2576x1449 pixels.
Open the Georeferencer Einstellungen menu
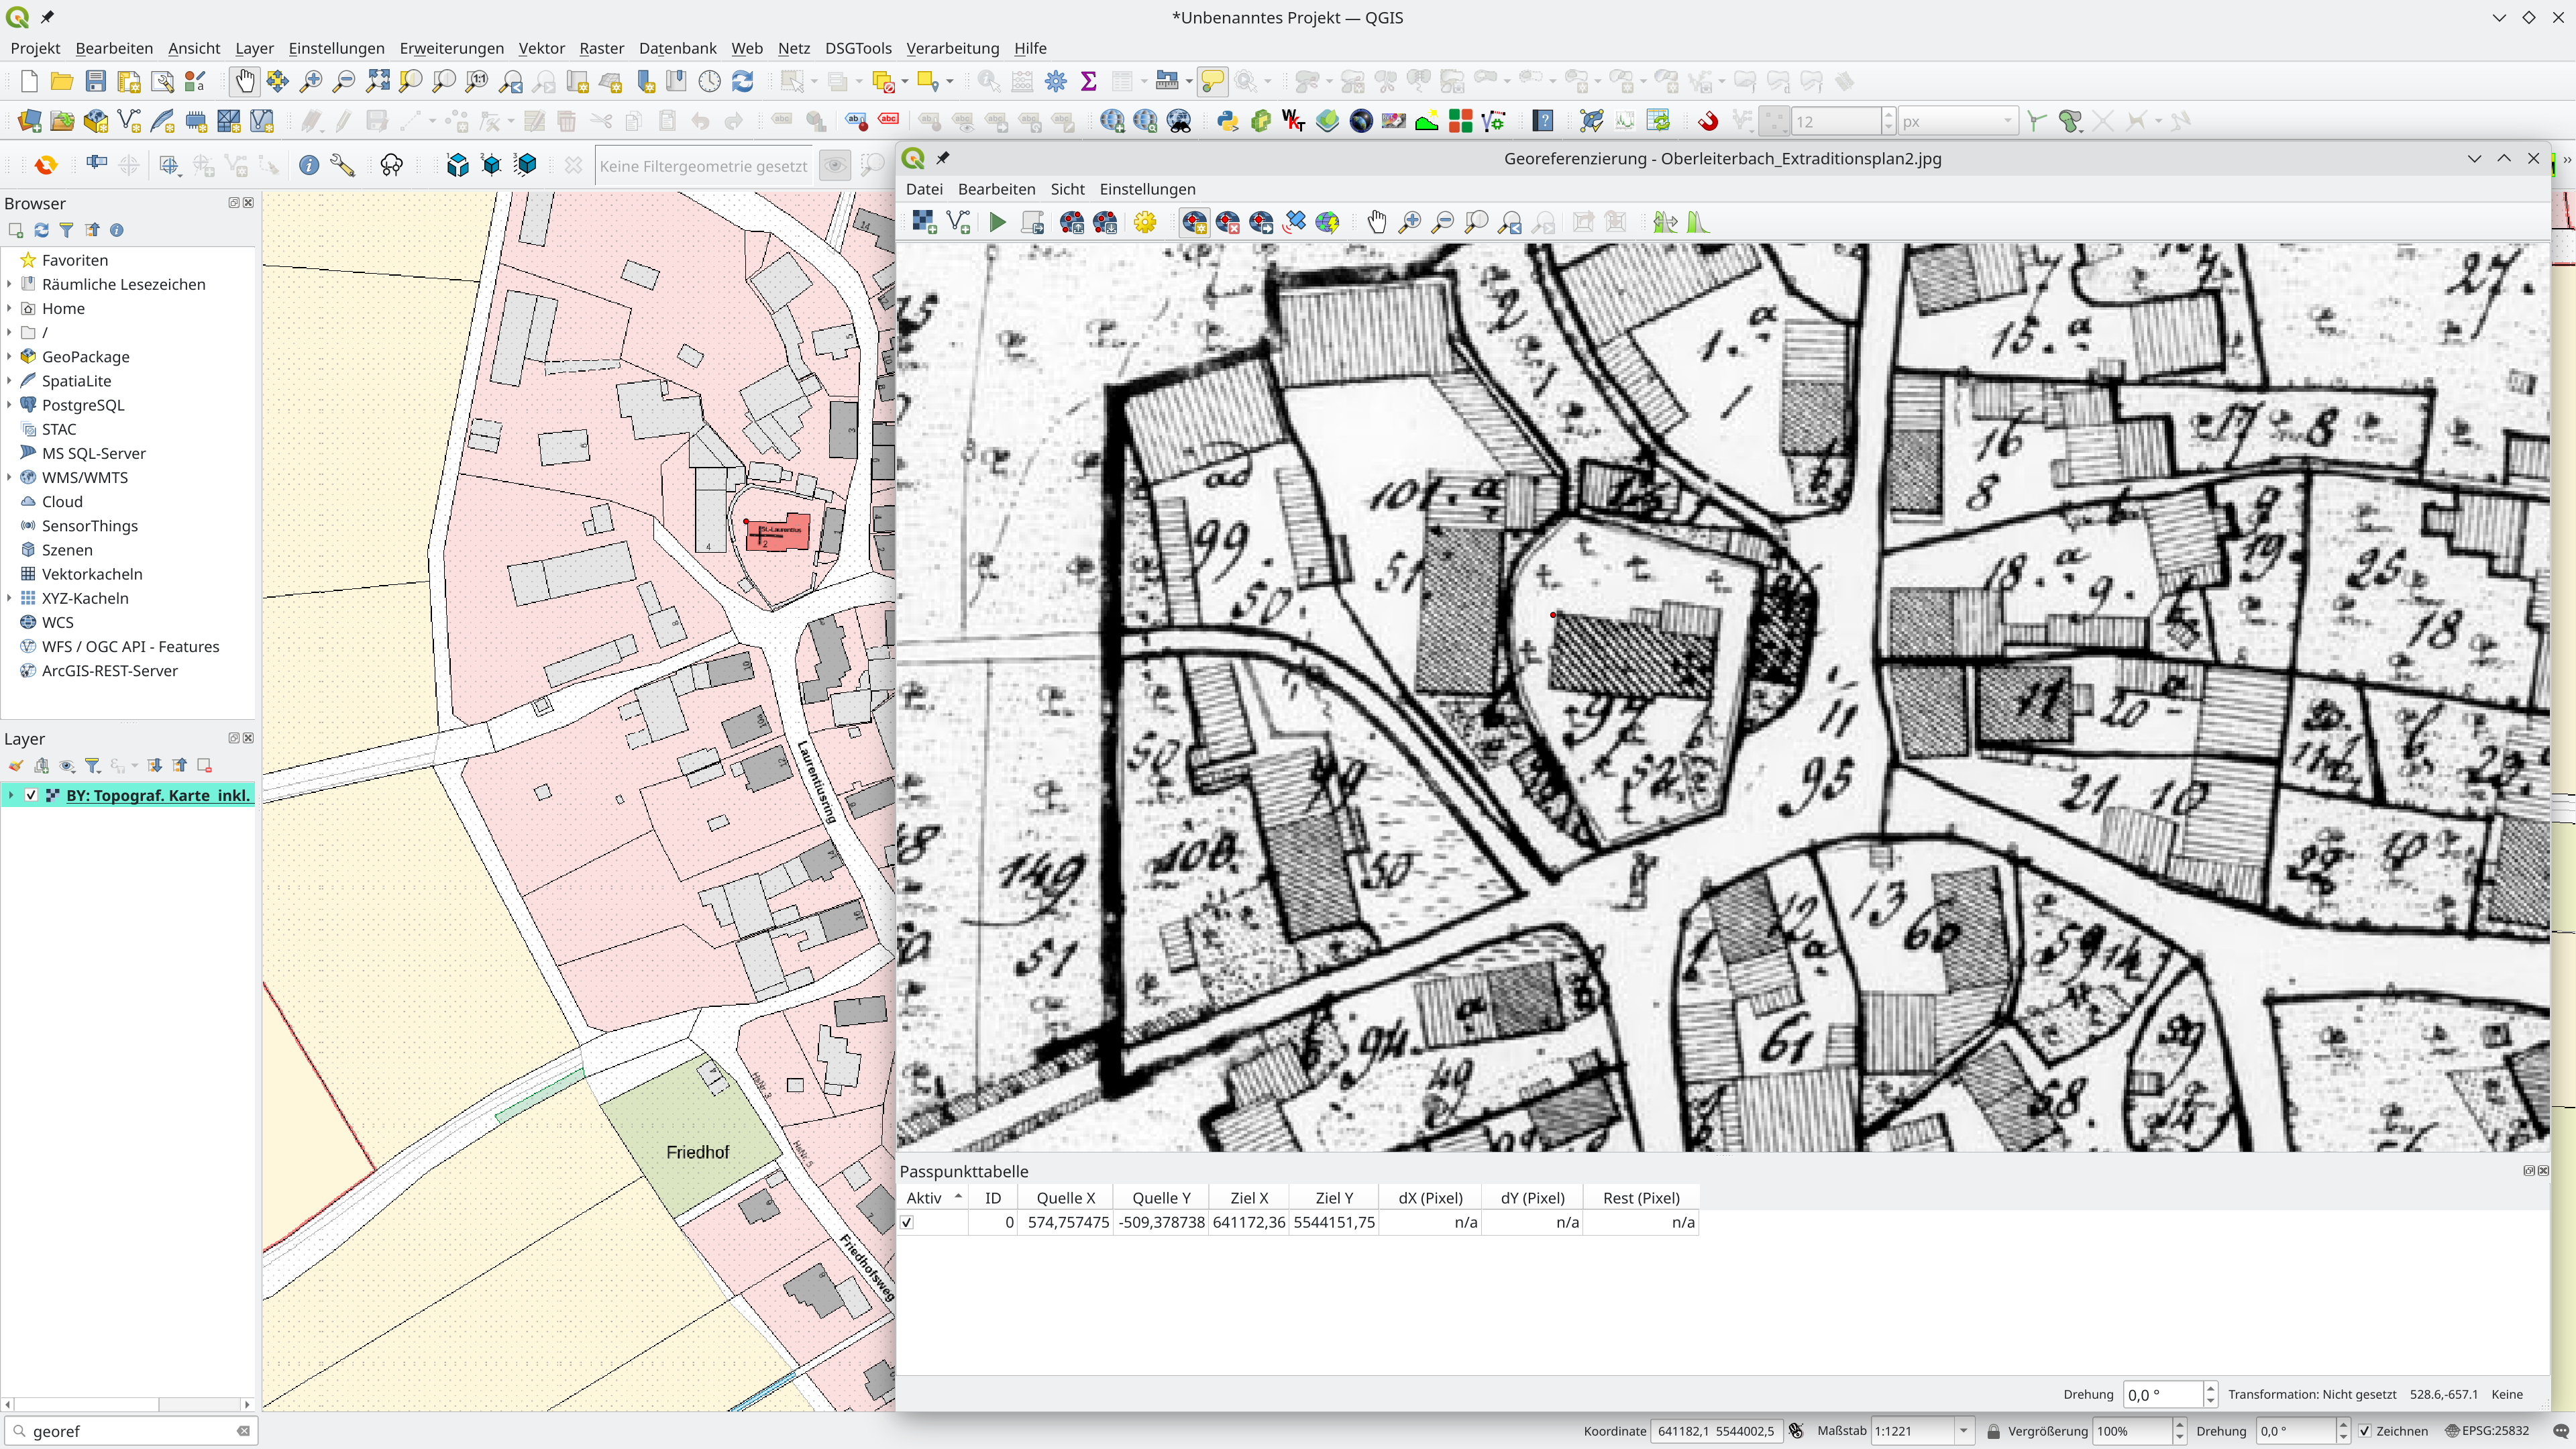coord(1147,189)
